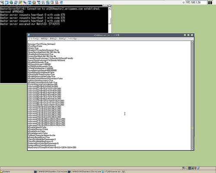Click the bEnableEnhancedNetCode=True line
The height and width of the screenshot is (173, 216).
pyautogui.click(x=41, y=77)
